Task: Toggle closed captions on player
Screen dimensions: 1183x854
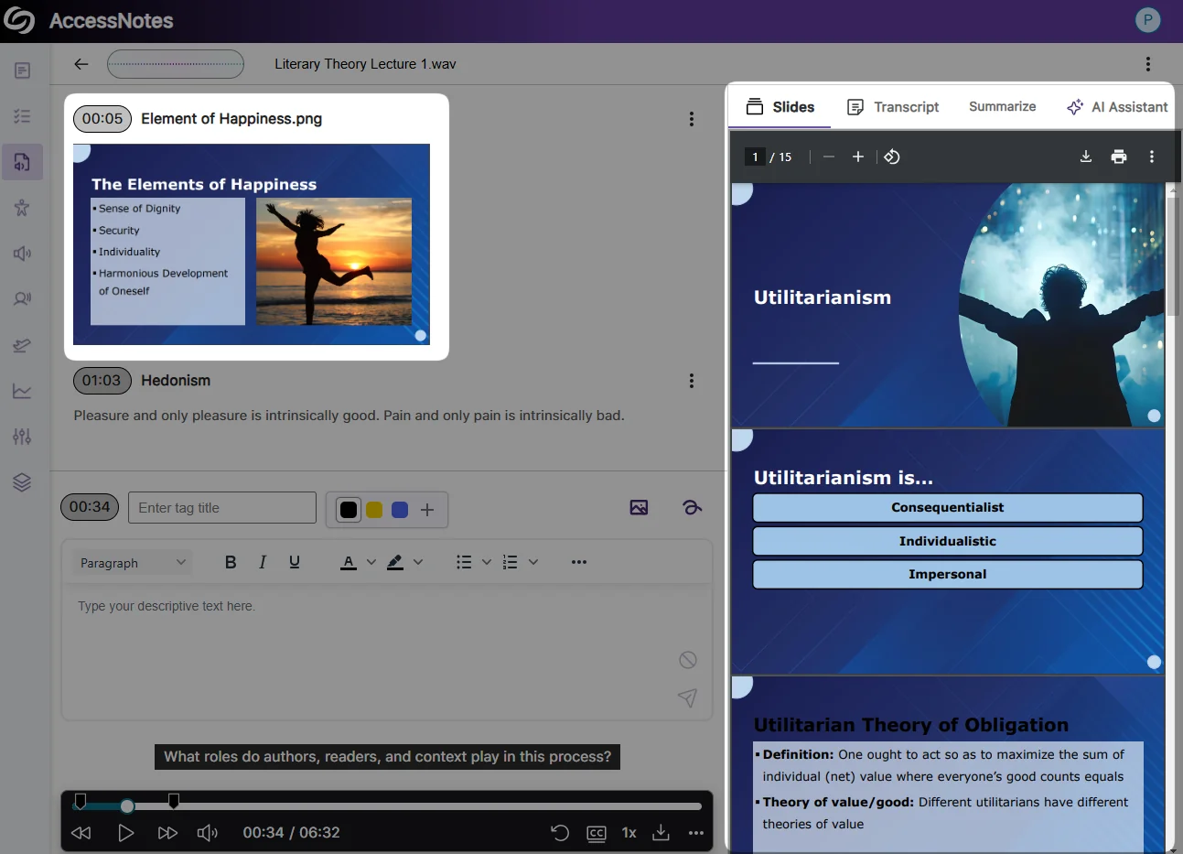Action: click(x=596, y=833)
